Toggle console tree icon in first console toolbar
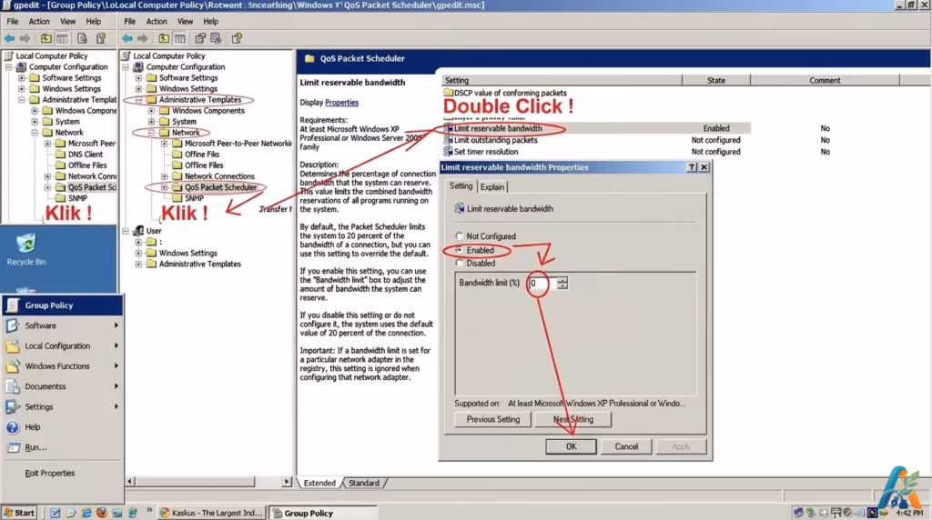The image size is (932, 520). [62, 38]
